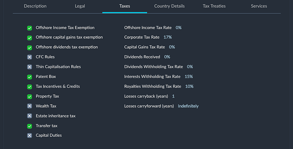This screenshot has height=149, width=293.
Task: Switch to the Legal tab
Action: 80,6
